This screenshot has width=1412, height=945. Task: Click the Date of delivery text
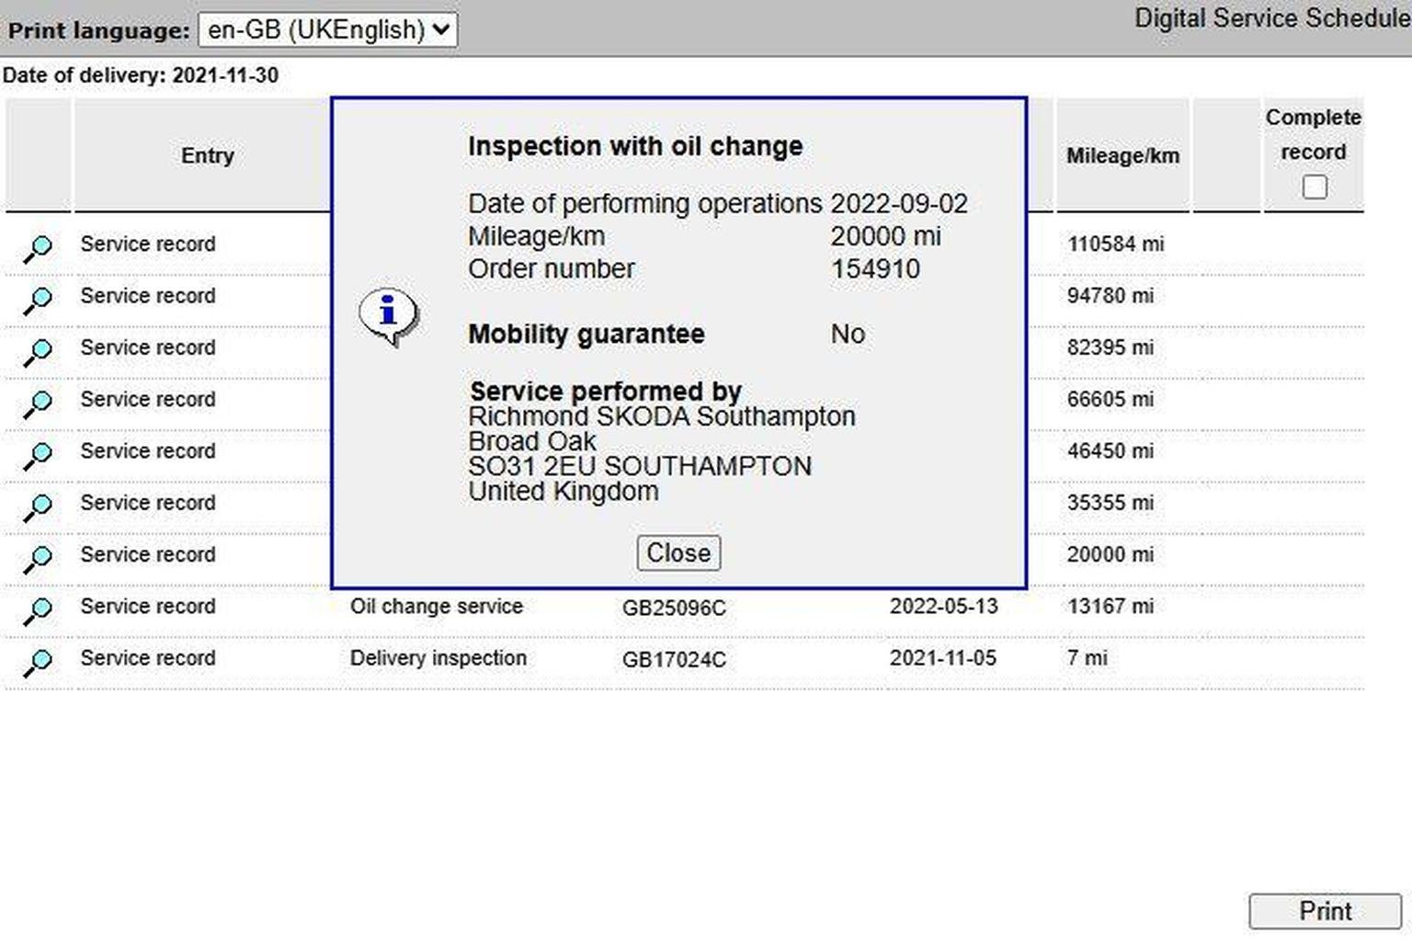point(141,75)
